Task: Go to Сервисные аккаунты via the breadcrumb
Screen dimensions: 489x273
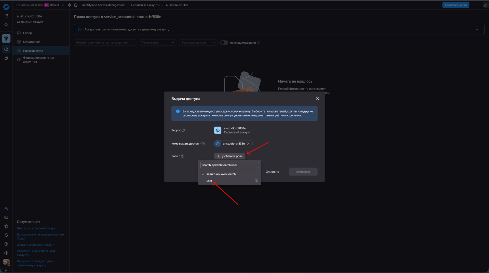Action: [x=145, y=5]
